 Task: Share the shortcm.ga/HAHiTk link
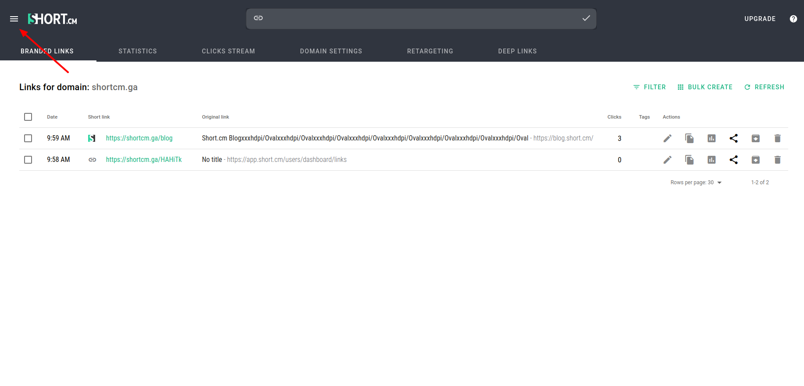coord(733,160)
